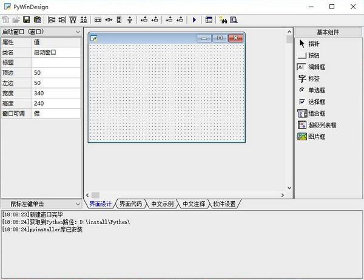The height and width of the screenshot is (280, 364).
Task: Select the 选择框 checkbox component
Action: click(312, 102)
